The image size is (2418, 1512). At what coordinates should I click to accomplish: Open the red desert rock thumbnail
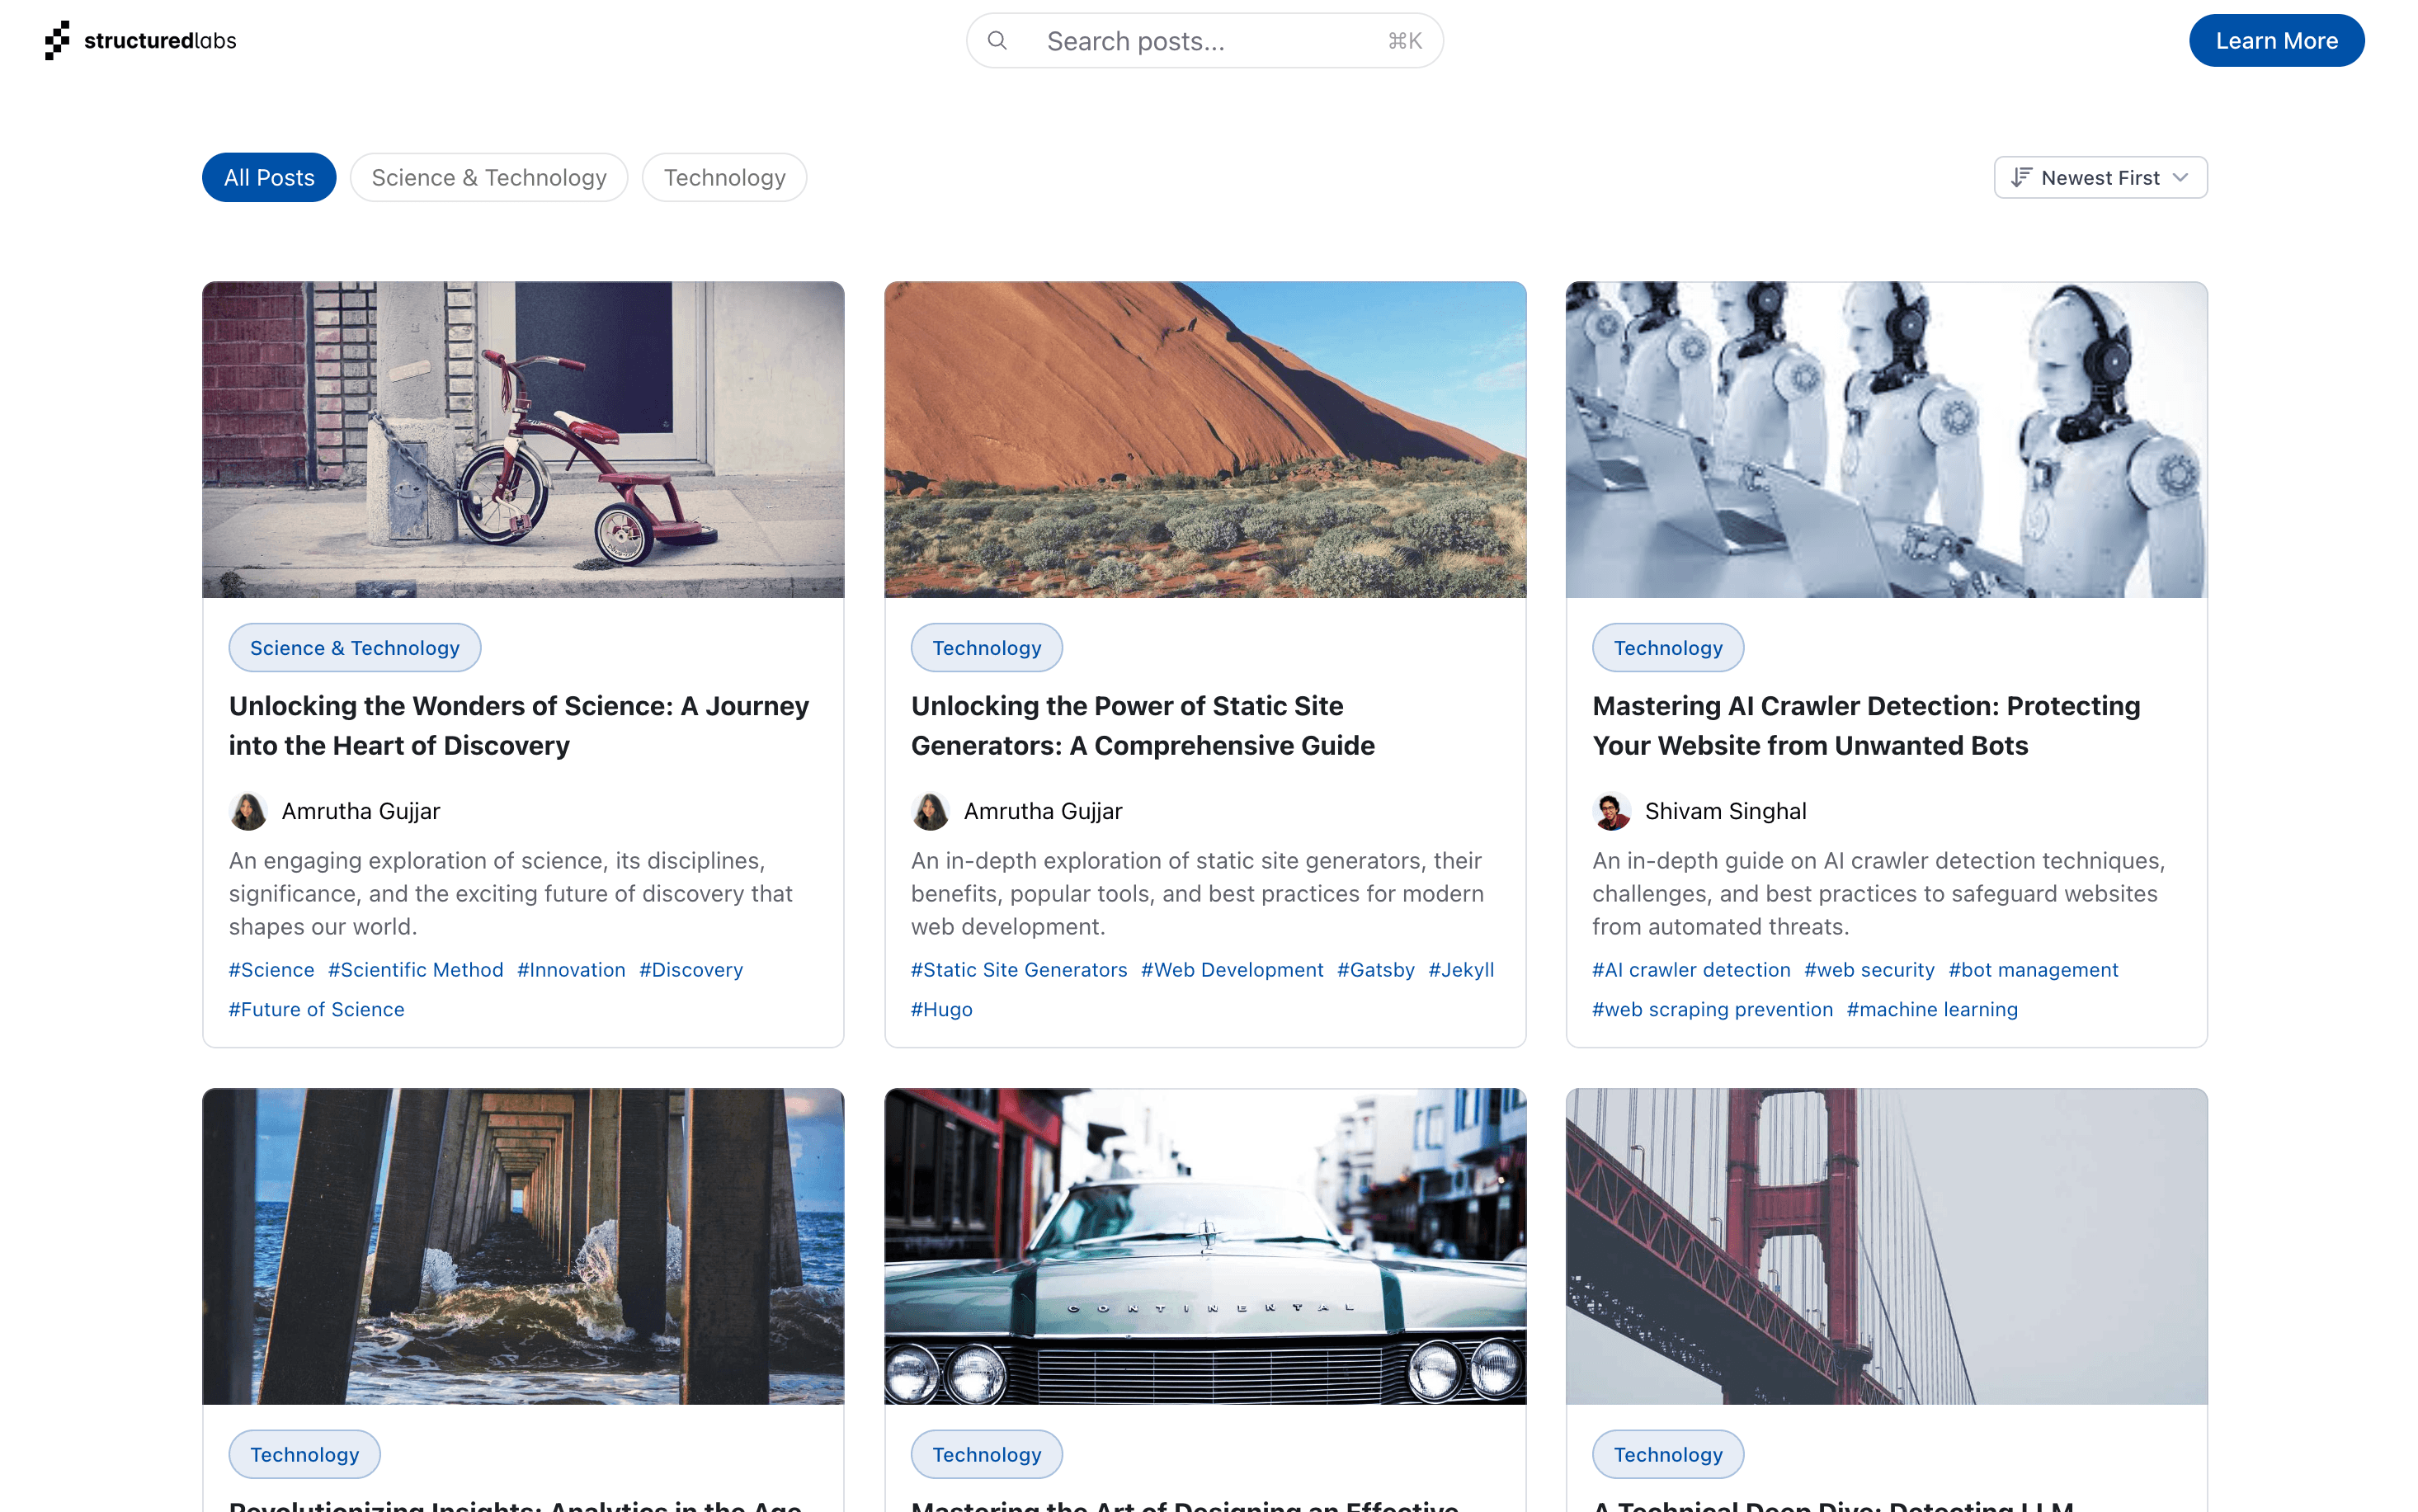click(1205, 440)
